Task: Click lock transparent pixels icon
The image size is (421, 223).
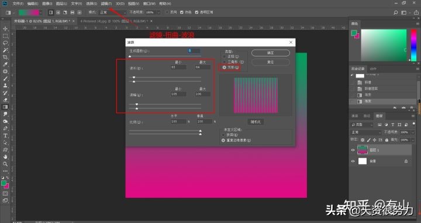Action: point(363,140)
